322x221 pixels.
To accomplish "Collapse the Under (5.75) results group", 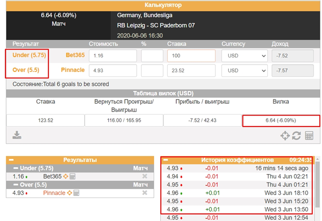I will pyautogui.click(x=16, y=168).
